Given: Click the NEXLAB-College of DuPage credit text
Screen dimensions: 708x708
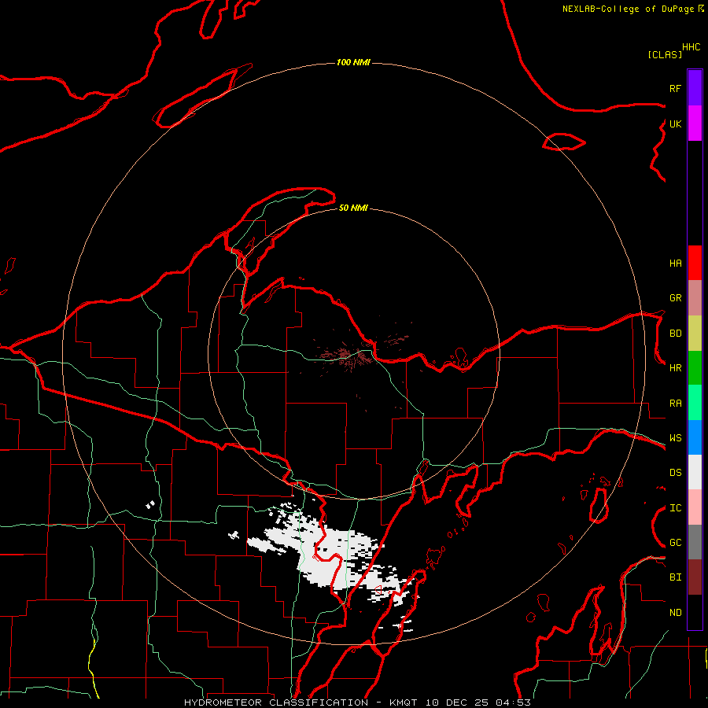Looking at the screenshot, I should [629, 9].
